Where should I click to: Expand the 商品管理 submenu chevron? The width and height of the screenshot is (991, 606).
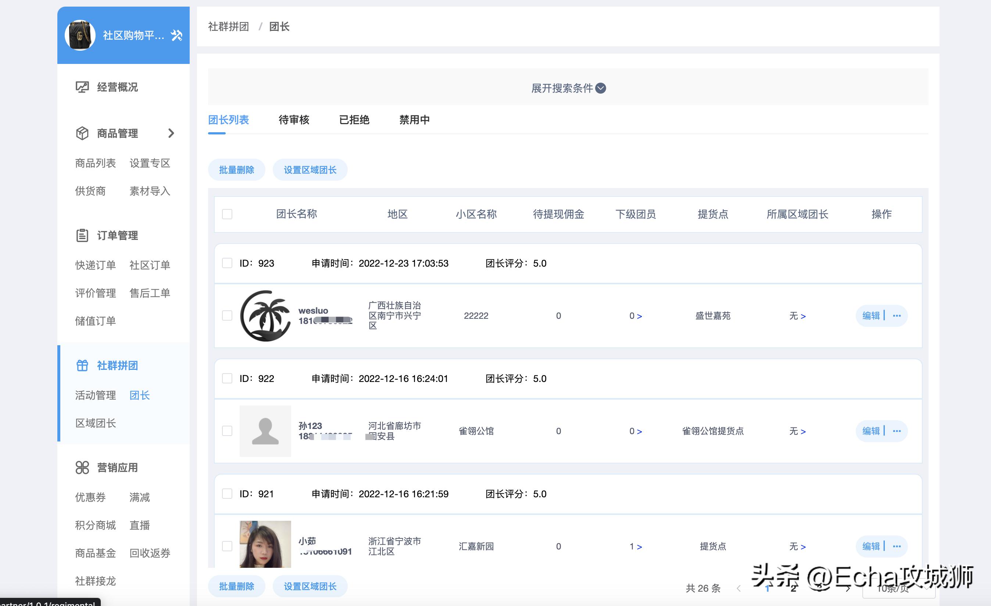point(172,133)
